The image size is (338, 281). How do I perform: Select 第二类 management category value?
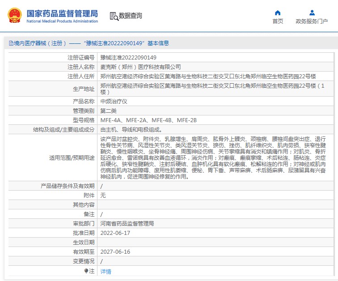(x=109, y=111)
